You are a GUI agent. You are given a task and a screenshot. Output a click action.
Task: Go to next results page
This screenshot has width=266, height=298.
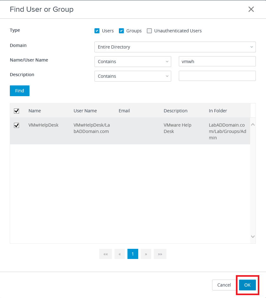146,254
